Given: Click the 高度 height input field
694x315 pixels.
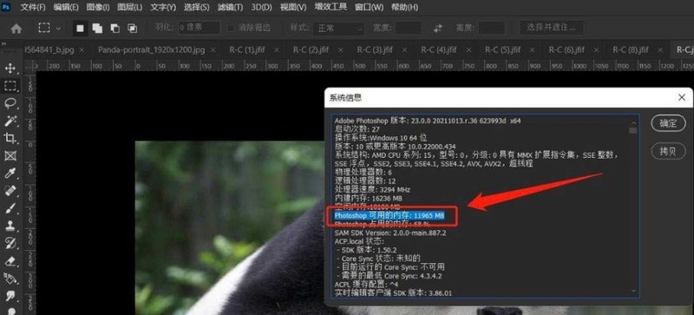Looking at the screenshot, I should coord(492,28).
